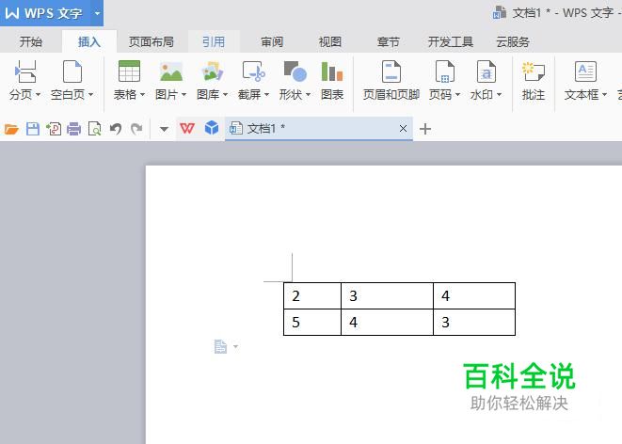The width and height of the screenshot is (622, 444).
Task: Click the export to PDF icon
Action: click(54, 129)
